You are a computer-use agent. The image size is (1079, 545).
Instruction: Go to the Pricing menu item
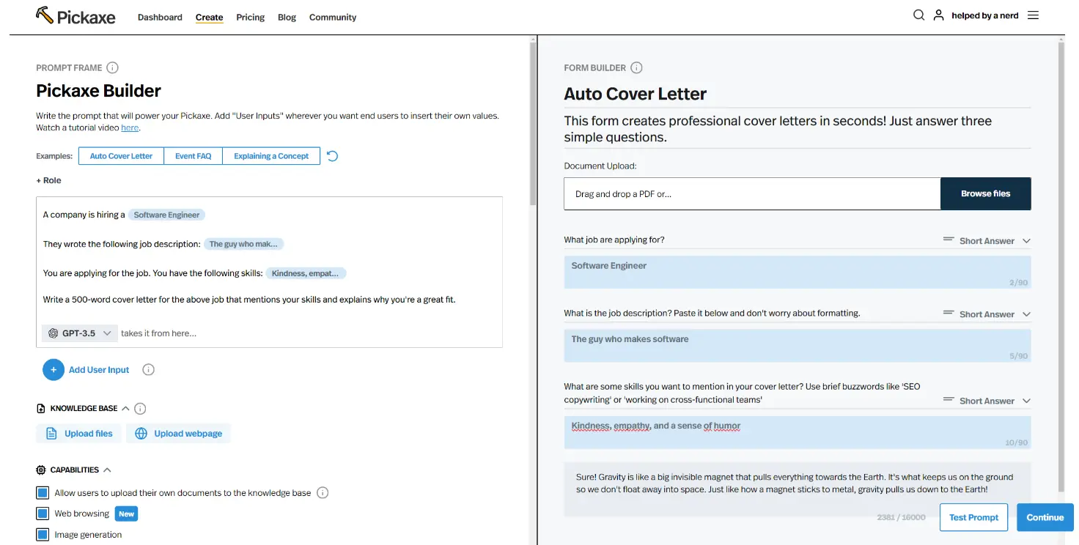click(250, 17)
